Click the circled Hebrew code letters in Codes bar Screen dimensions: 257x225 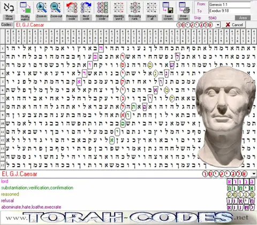point(195,25)
